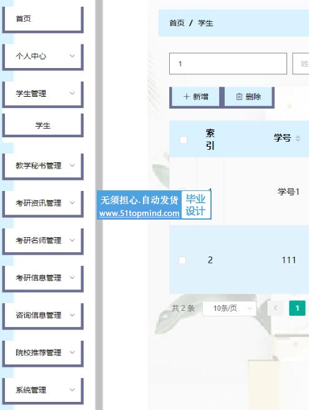
Task: Expand the 个人中心 menu chevron
Action: (72, 56)
